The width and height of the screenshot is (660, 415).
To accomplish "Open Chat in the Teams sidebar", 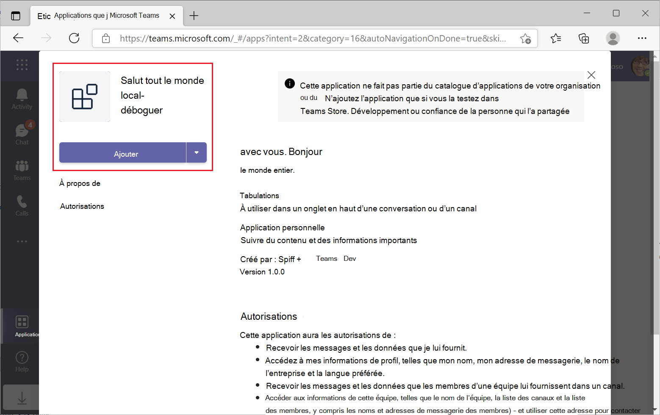I will [22, 135].
